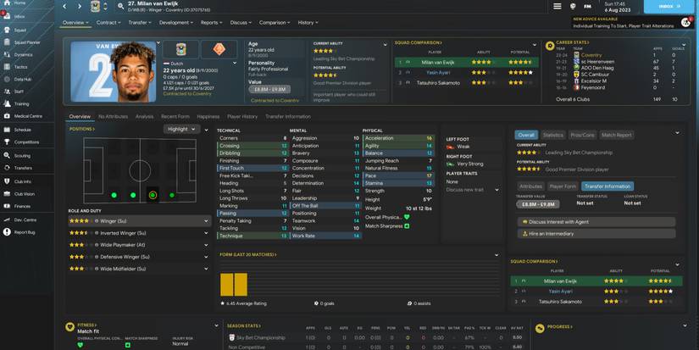The width and height of the screenshot is (699, 350).
Task: Switch to Pros/Cons view
Action: [582, 135]
